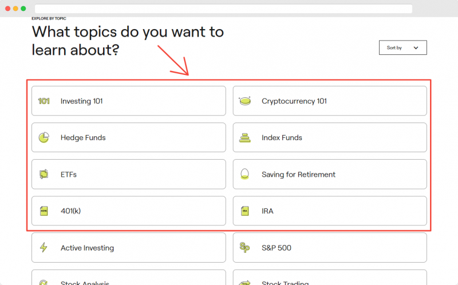Open the Sort by dropdown
This screenshot has height=285, width=458.
coord(403,47)
